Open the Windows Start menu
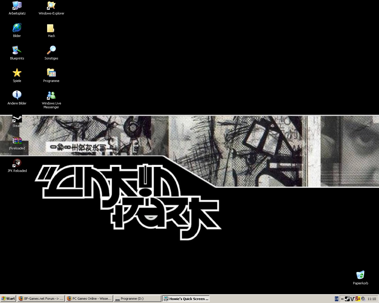Viewport: 379px width, 303px height. [x=8, y=299]
